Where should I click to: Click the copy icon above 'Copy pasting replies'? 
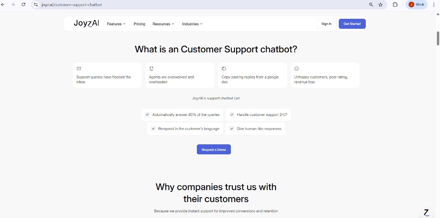[224, 68]
